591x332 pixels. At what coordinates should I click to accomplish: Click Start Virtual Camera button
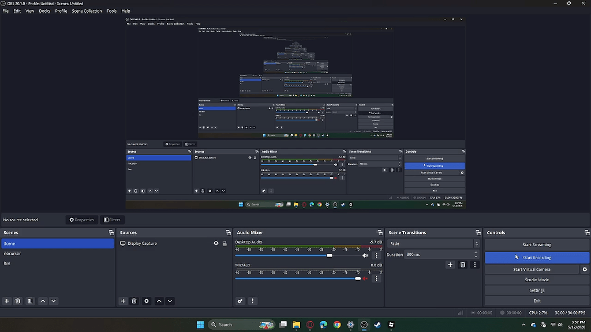(x=532, y=270)
